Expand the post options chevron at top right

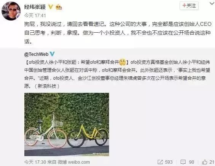(212, 4)
